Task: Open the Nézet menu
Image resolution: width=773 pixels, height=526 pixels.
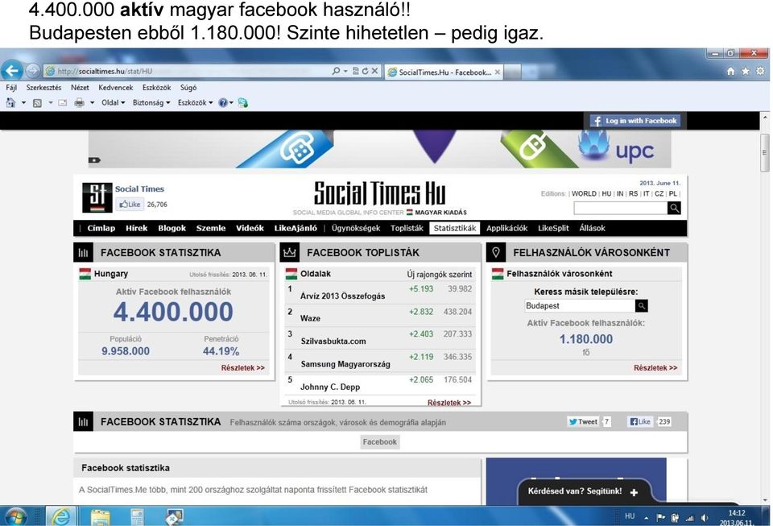Action: coord(80,87)
